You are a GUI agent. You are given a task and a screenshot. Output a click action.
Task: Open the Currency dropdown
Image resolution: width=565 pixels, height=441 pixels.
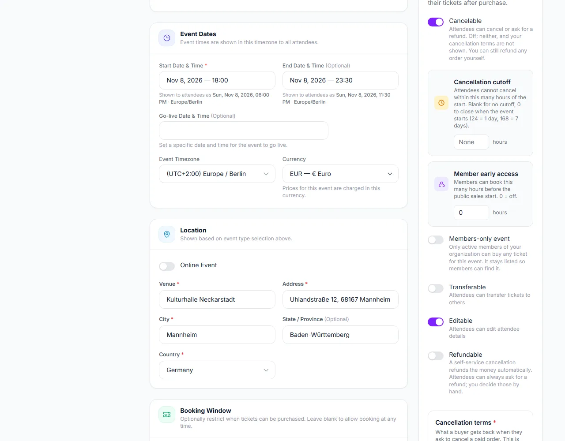click(340, 174)
